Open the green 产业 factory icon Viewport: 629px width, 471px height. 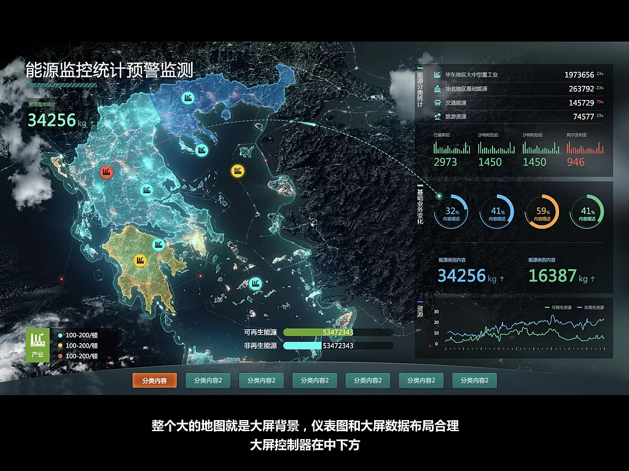[x=37, y=345]
